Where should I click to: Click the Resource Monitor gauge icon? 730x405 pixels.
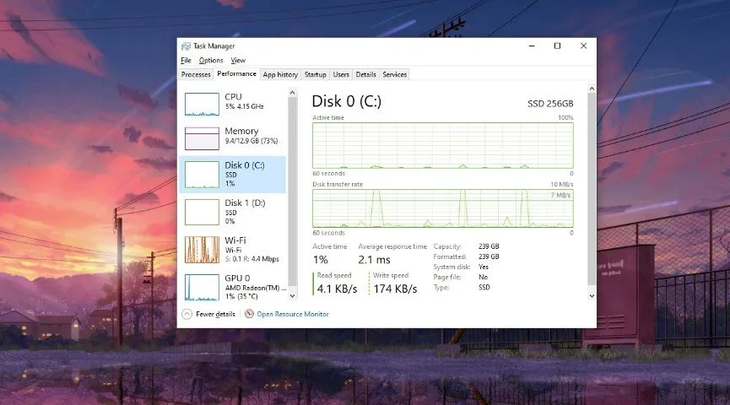click(250, 314)
